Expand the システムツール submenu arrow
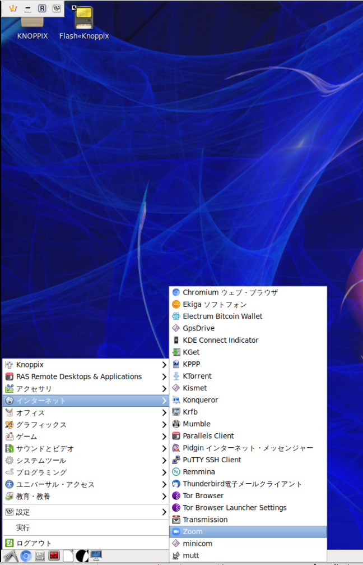 point(164,460)
